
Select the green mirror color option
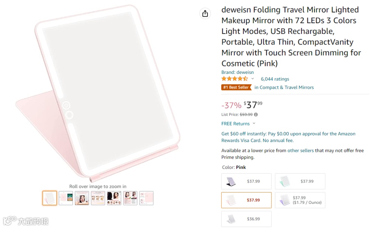300,181
